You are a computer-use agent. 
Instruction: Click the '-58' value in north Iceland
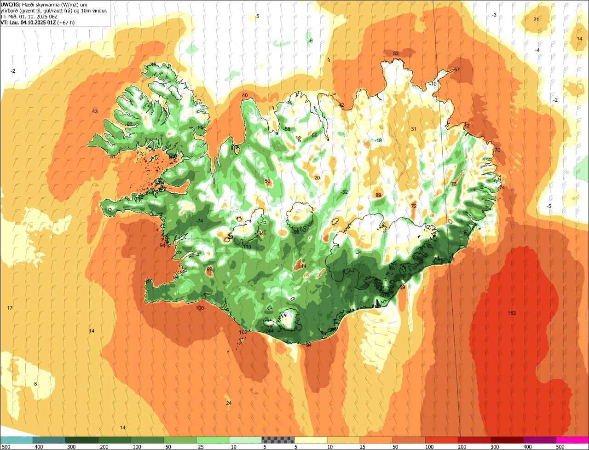point(287,129)
